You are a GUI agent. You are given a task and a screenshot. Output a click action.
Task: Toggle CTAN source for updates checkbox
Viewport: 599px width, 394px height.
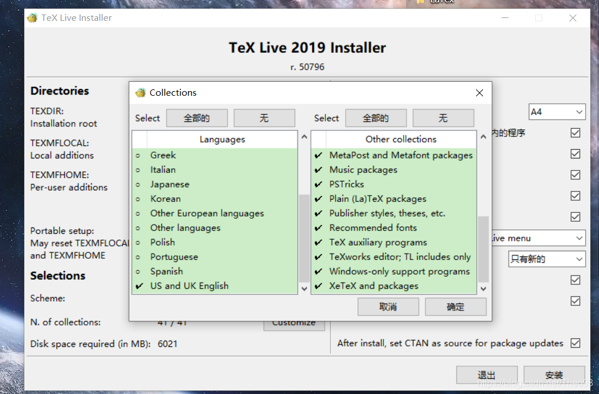(x=575, y=343)
